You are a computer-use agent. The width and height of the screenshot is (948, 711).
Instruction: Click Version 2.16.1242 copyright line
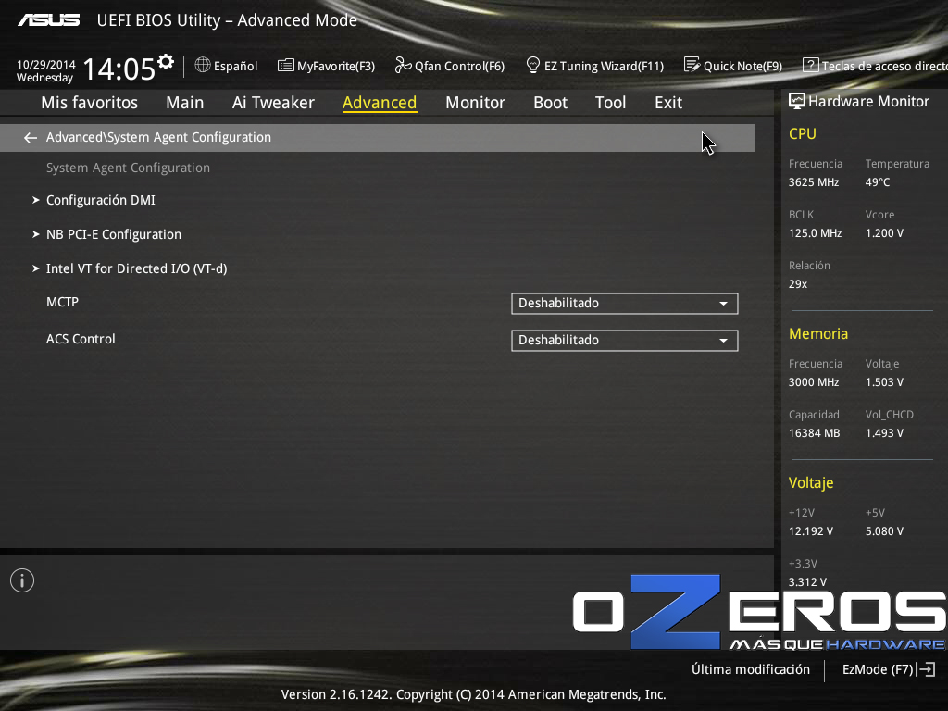click(473, 694)
